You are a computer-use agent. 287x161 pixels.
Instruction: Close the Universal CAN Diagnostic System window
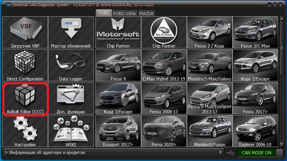pyautogui.click(x=281, y=5)
